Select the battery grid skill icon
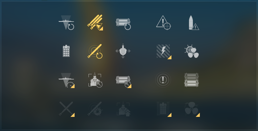Viewport: 258px width, 131px height. [x=66, y=51]
